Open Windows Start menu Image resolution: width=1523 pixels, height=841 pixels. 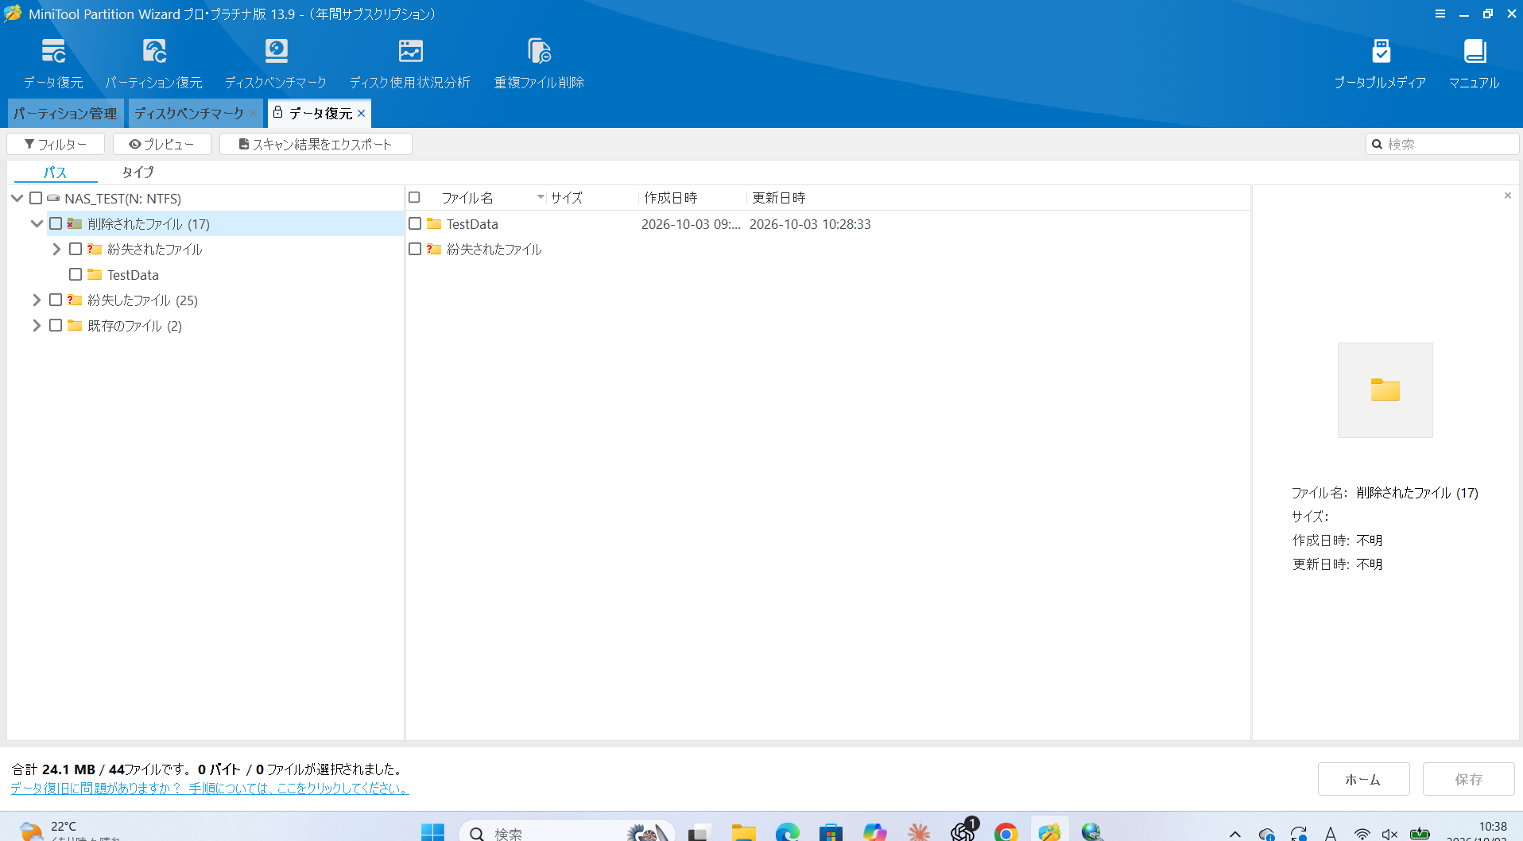pos(432,832)
